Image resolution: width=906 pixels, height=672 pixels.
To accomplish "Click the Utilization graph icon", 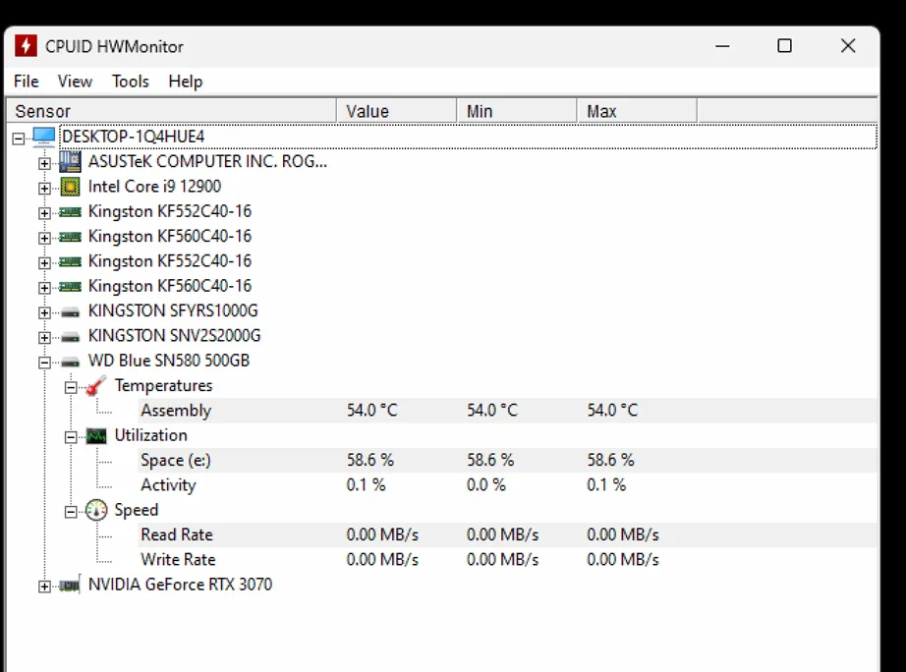I will (95, 435).
